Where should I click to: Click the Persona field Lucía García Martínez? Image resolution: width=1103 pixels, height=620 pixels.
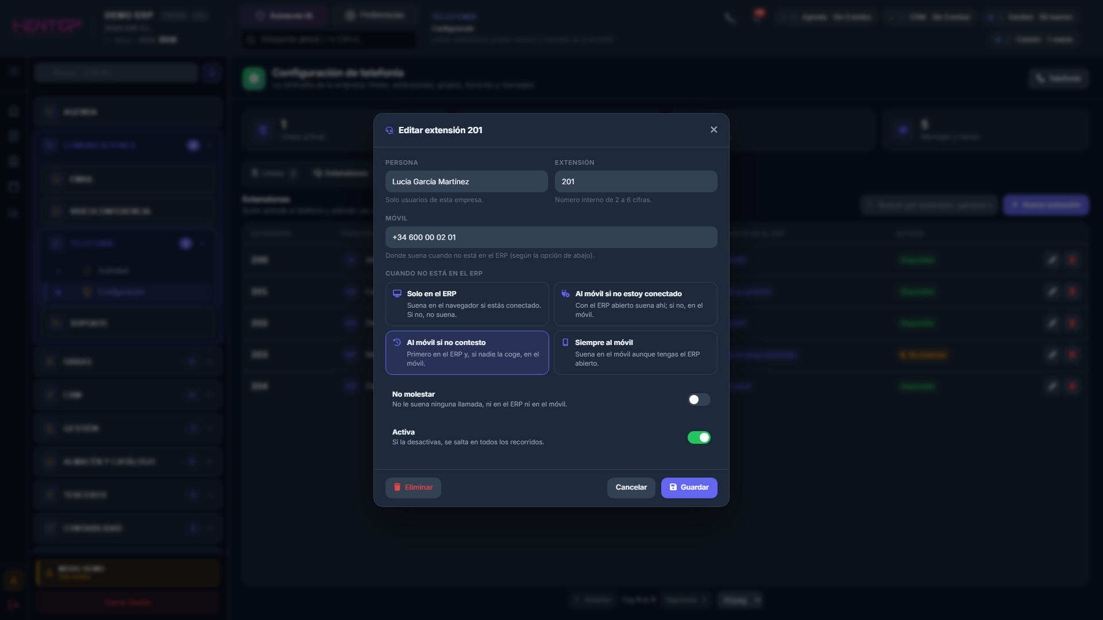point(466,181)
